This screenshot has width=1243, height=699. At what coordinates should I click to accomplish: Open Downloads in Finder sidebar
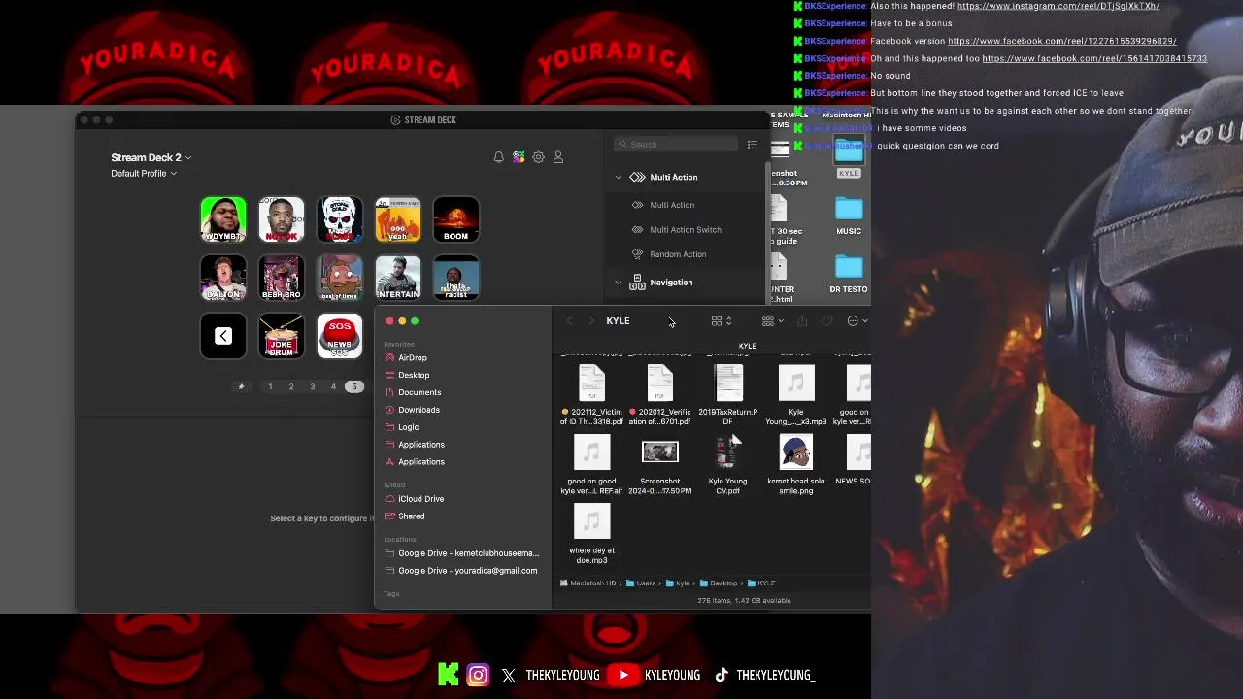pyautogui.click(x=419, y=410)
